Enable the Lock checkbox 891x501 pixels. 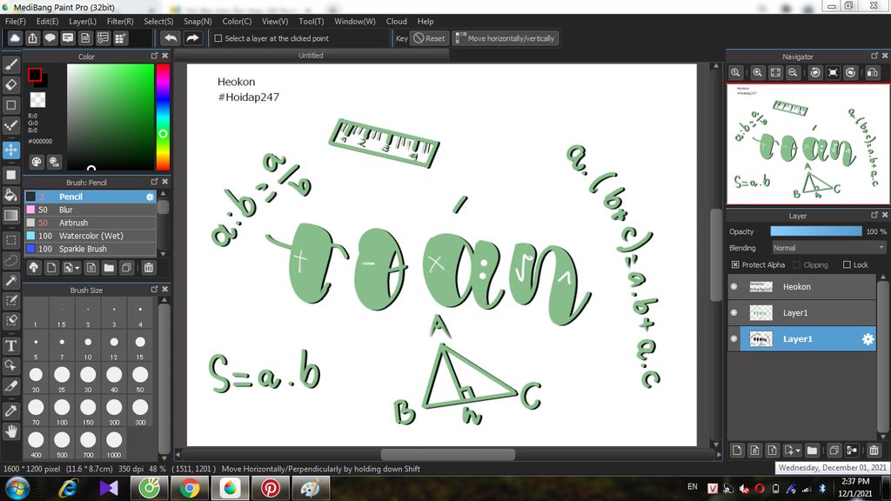847,264
